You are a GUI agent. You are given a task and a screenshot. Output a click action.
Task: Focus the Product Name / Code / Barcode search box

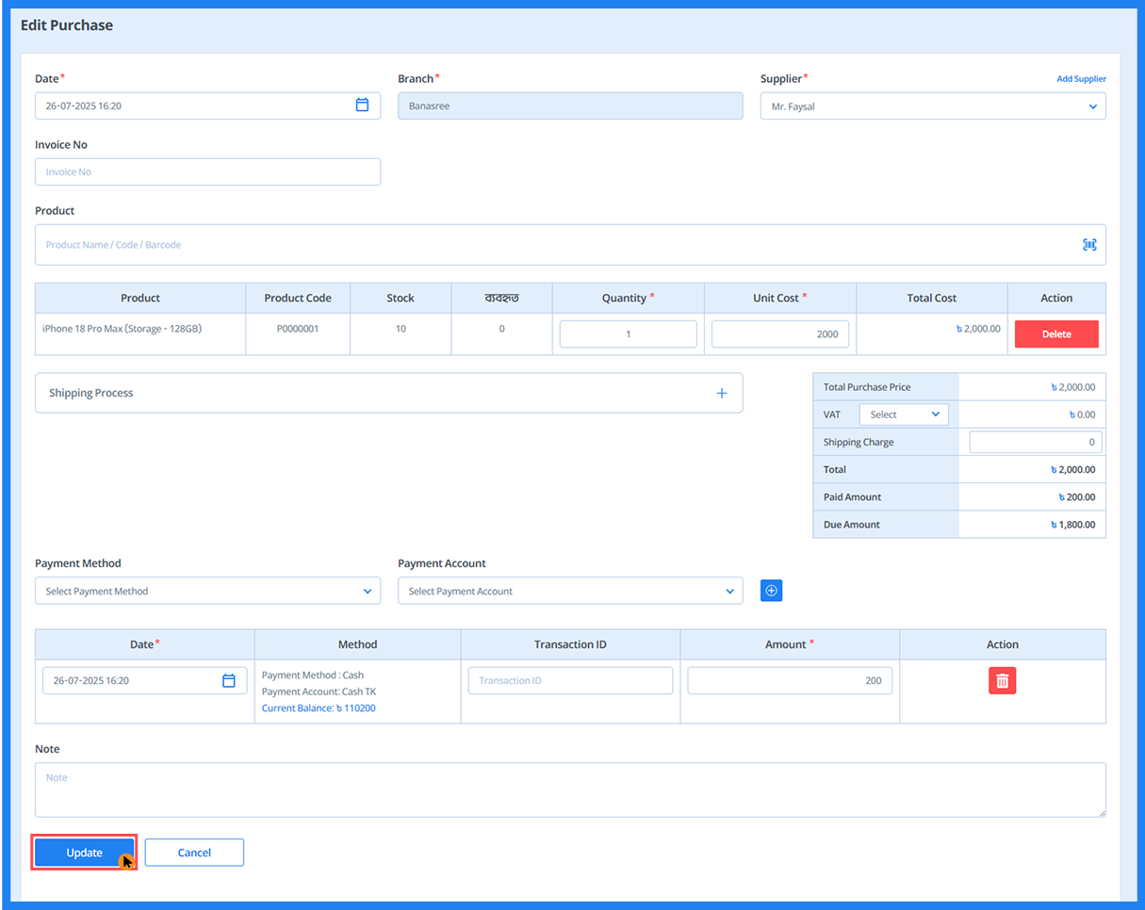point(556,245)
